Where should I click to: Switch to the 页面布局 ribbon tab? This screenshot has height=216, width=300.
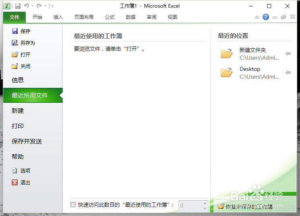click(x=84, y=17)
